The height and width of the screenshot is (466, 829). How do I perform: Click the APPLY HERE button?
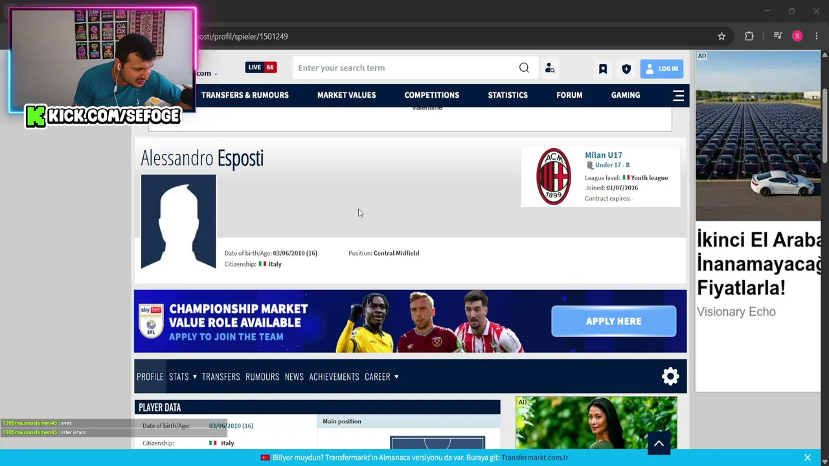coord(613,321)
